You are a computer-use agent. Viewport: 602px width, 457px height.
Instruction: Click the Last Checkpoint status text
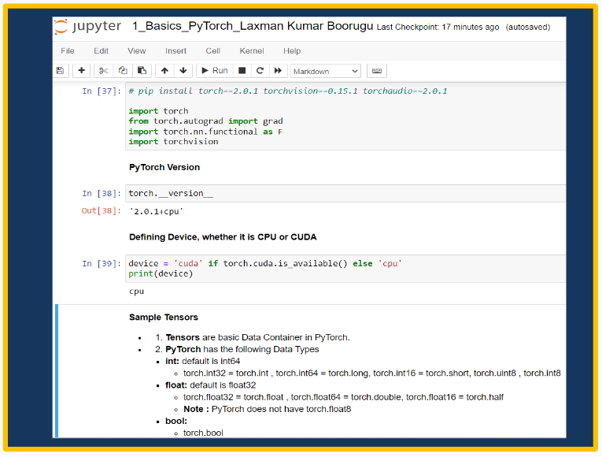438,28
